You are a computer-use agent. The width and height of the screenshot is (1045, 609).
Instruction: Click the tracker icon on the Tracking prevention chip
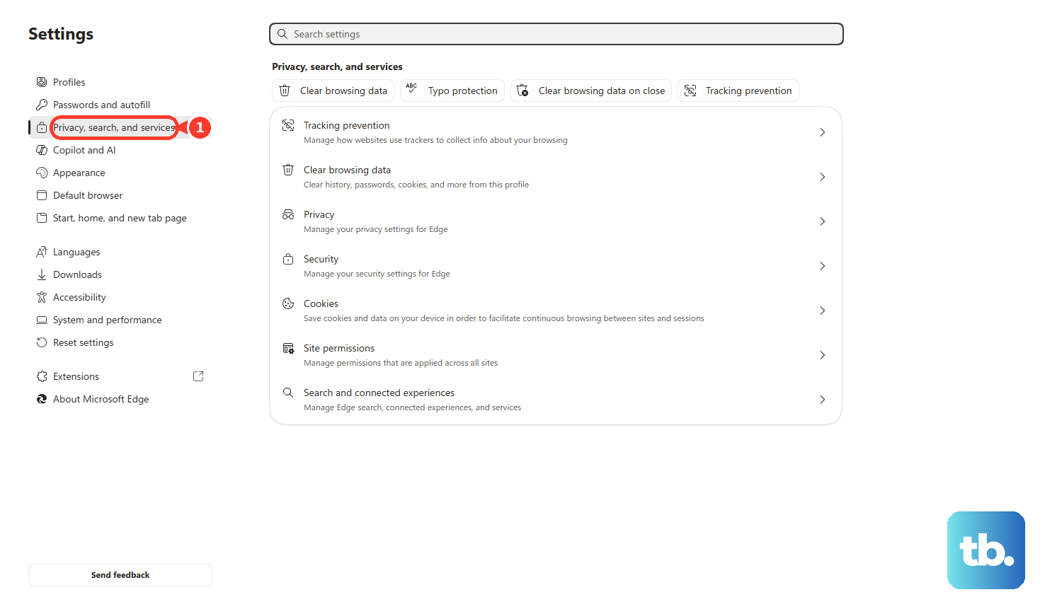(x=690, y=91)
